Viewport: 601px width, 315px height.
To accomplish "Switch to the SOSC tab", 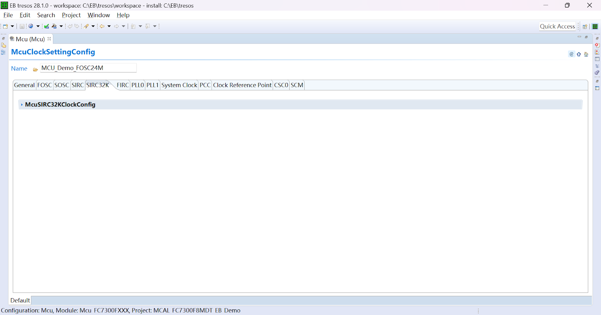I will pos(62,85).
